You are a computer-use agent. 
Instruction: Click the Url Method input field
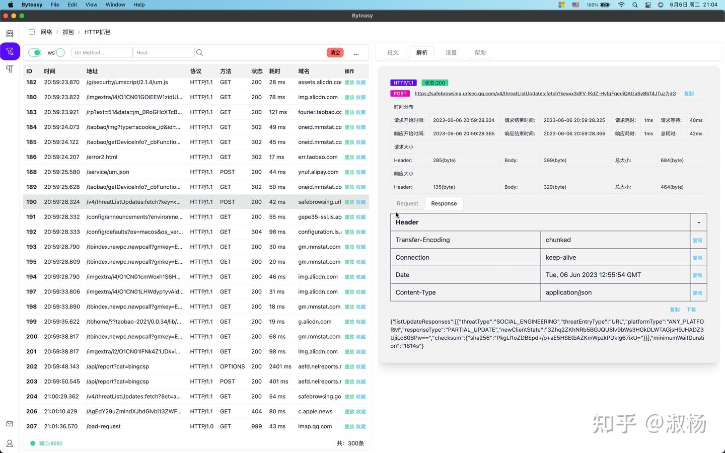pos(102,53)
